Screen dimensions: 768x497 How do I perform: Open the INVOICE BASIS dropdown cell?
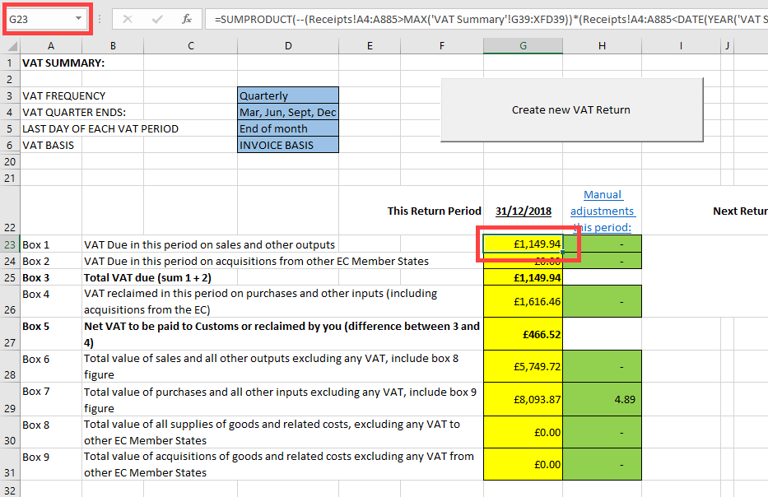click(x=286, y=144)
